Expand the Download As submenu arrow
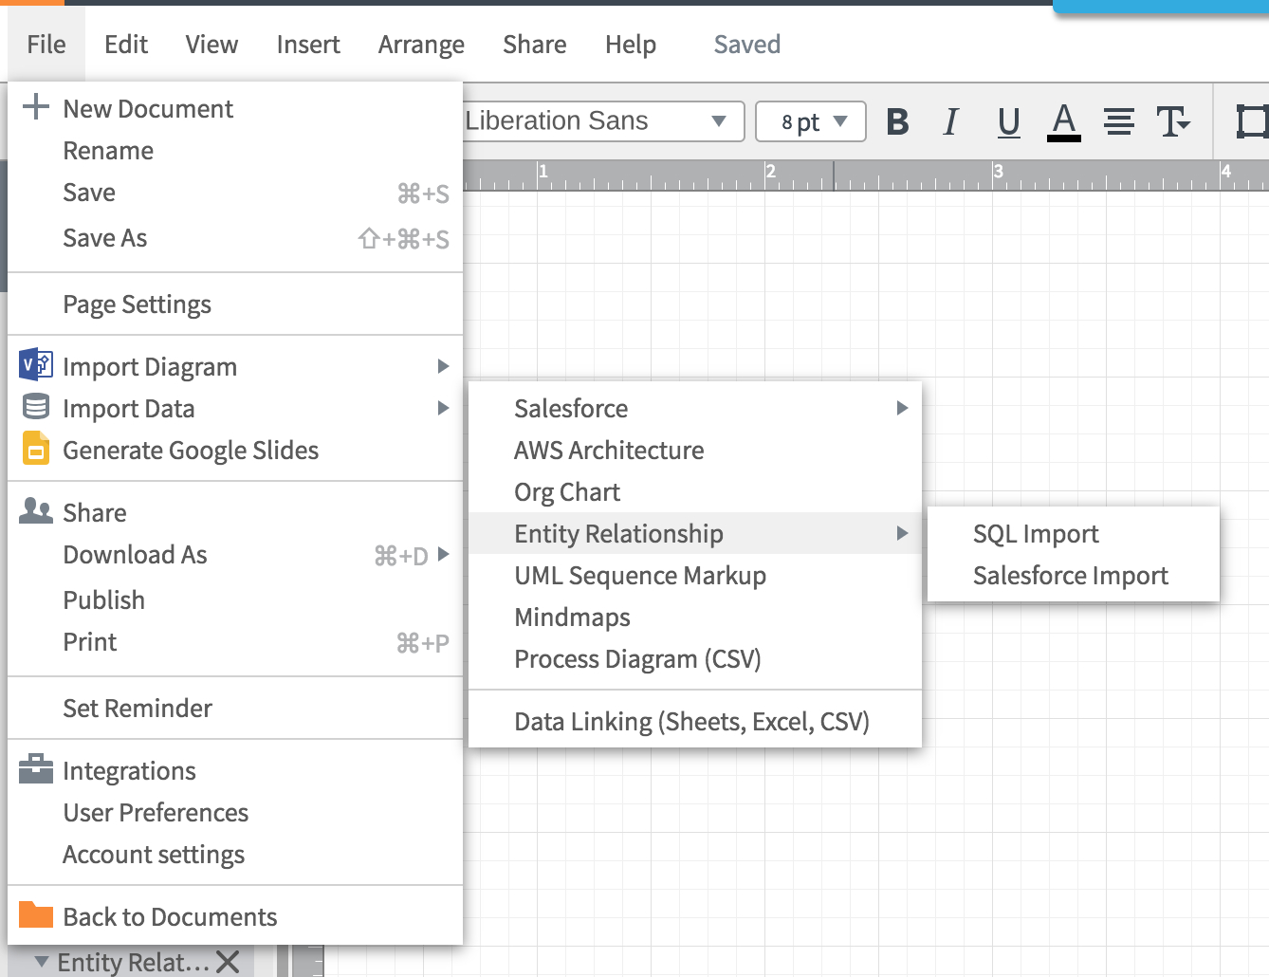The height and width of the screenshot is (977, 1269). 443,554
